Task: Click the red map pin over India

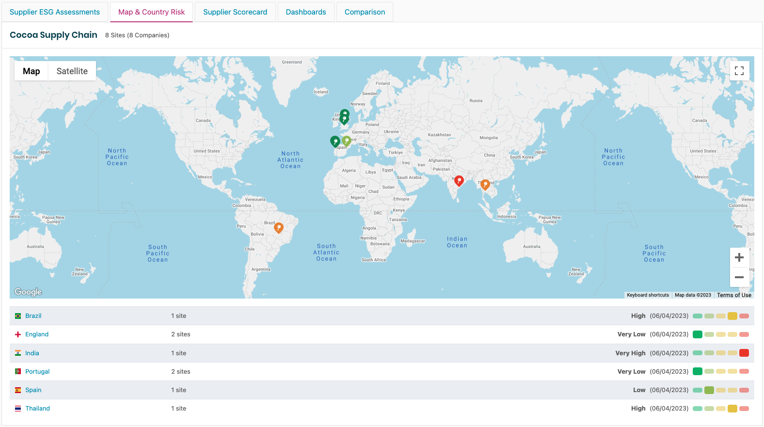Action: (x=459, y=181)
